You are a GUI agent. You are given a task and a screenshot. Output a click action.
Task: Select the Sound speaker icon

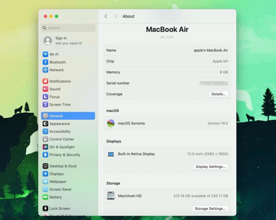[x=46, y=89]
